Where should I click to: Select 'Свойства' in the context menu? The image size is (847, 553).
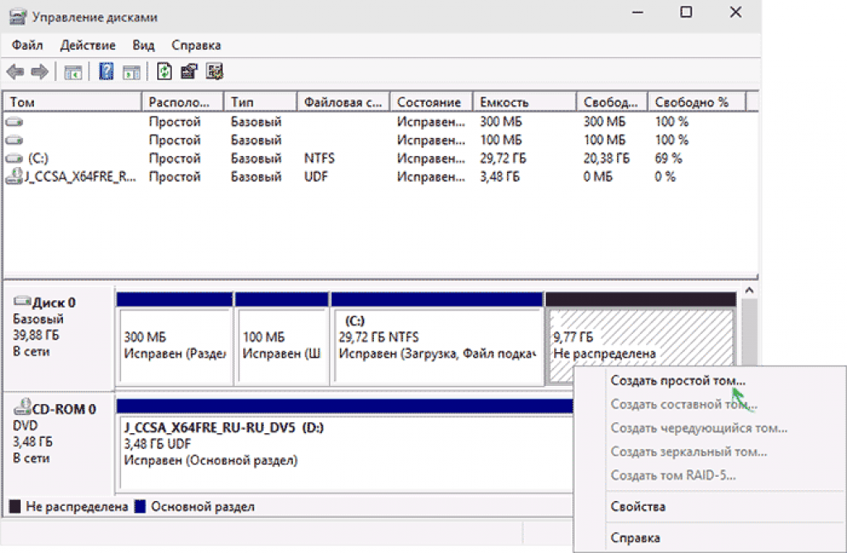coord(637,507)
